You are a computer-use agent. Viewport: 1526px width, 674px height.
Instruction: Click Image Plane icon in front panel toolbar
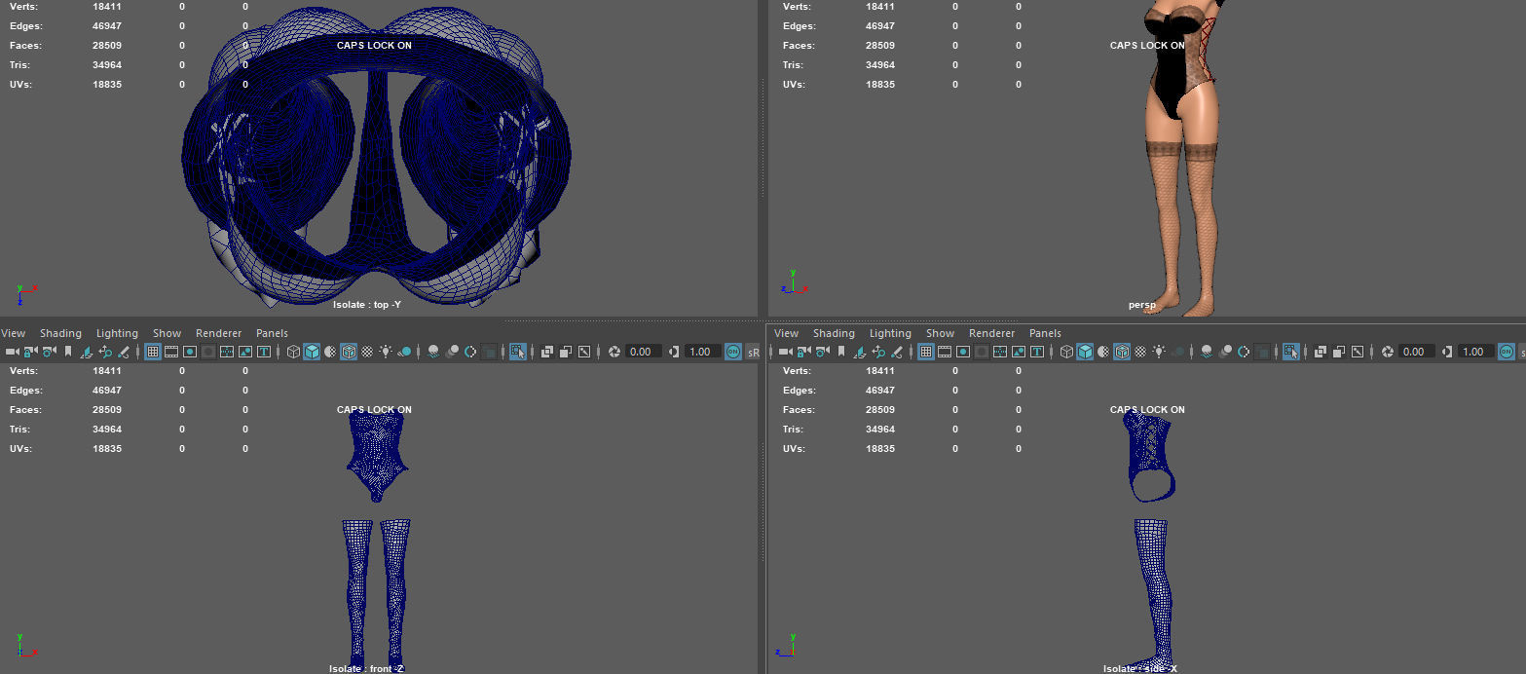tap(86, 352)
